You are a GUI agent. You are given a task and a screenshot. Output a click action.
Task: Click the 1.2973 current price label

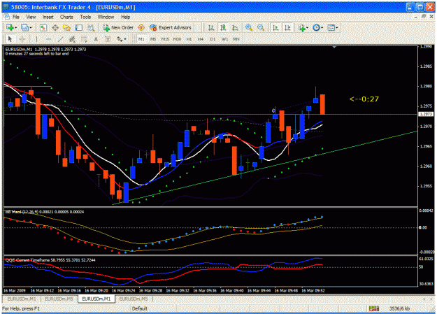[x=426, y=114]
